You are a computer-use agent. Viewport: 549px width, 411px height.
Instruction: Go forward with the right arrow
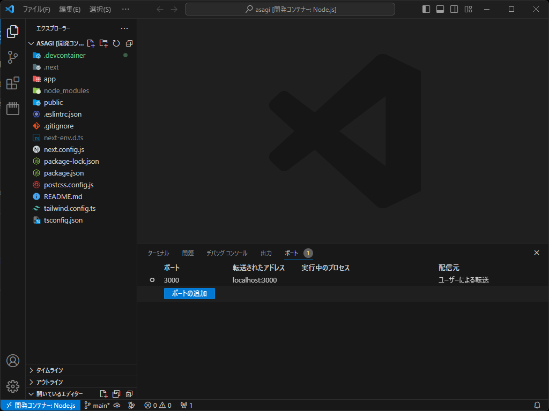(174, 10)
